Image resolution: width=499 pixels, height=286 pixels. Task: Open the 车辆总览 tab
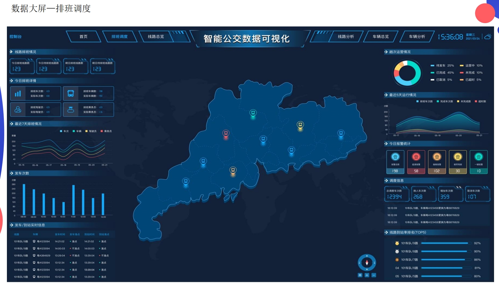381,37
